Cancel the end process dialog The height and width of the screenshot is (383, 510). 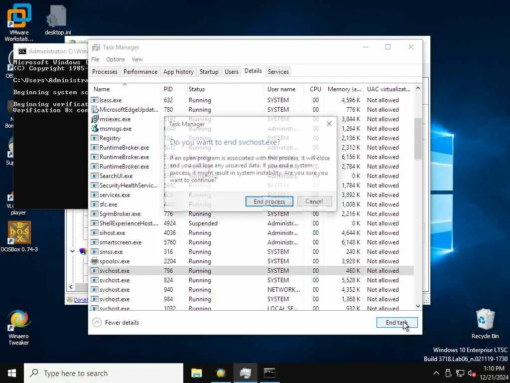pos(314,201)
